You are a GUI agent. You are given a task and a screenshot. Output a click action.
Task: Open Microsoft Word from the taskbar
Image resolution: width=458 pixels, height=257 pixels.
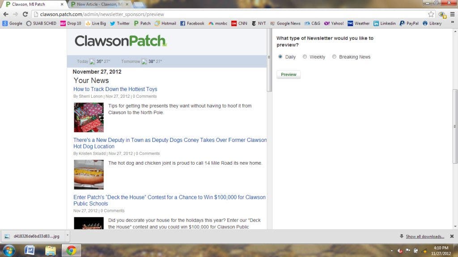click(30, 251)
